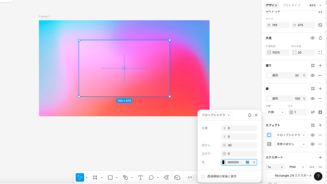This screenshot has height=184, width=327.
Task: Click the Rectangle 2をエクスポート button
Action: coord(289,176)
